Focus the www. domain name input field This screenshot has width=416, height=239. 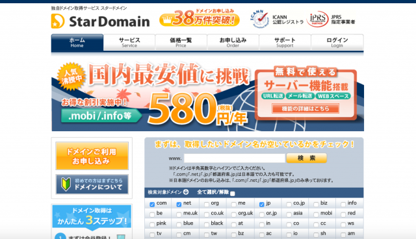click(x=235, y=158)
